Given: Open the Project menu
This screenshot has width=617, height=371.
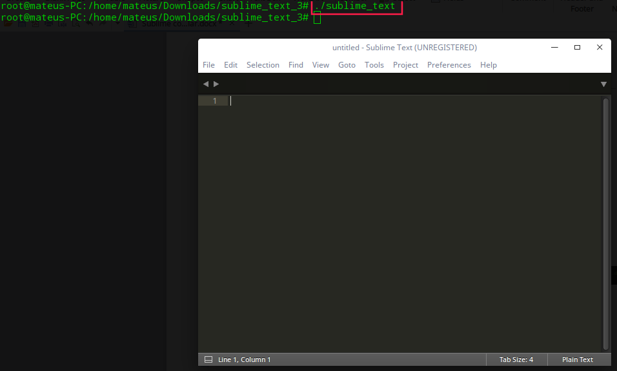Looking at the screenshot, I should pos(405,65).
